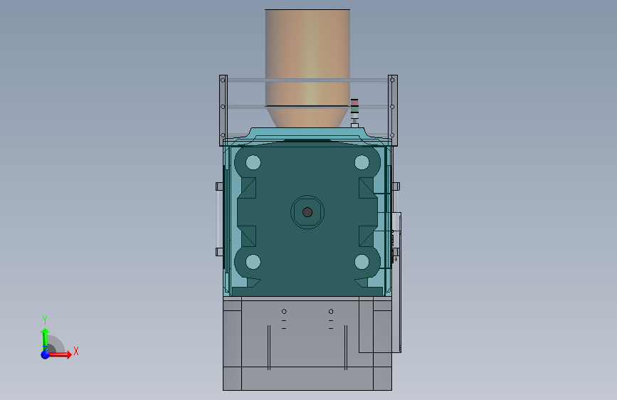
Task: Click the blue Z axis ball of the triad
Action: [x=46, y=354]
